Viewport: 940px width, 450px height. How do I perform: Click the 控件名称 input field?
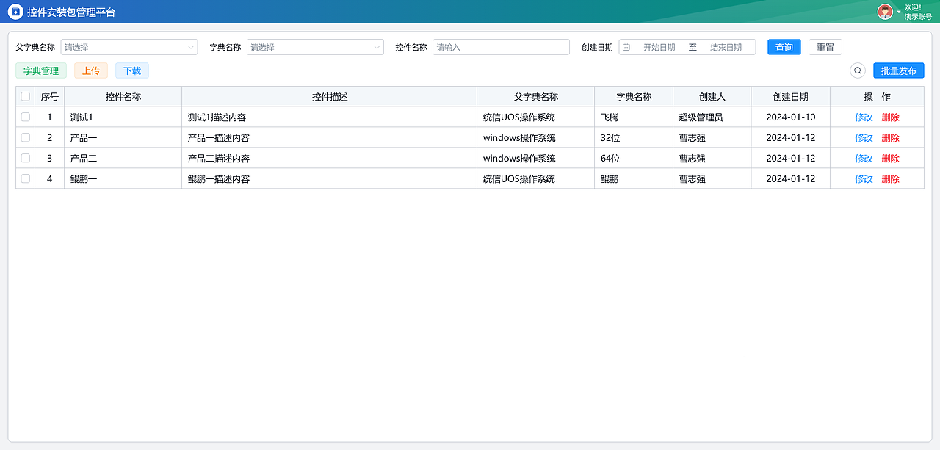pos(500,46)
